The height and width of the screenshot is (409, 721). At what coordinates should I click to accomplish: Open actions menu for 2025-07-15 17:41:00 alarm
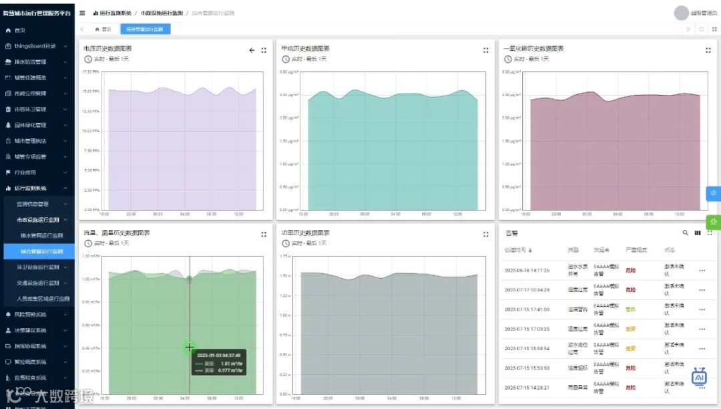(x=702, y=309)
